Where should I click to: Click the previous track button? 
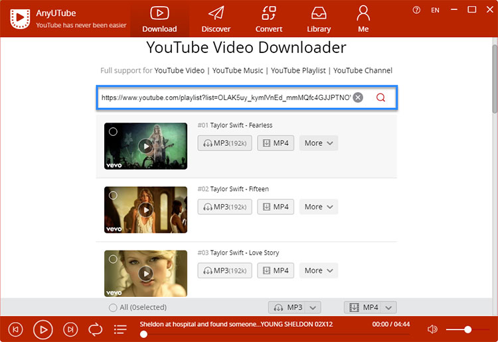(x=15, y=329)
